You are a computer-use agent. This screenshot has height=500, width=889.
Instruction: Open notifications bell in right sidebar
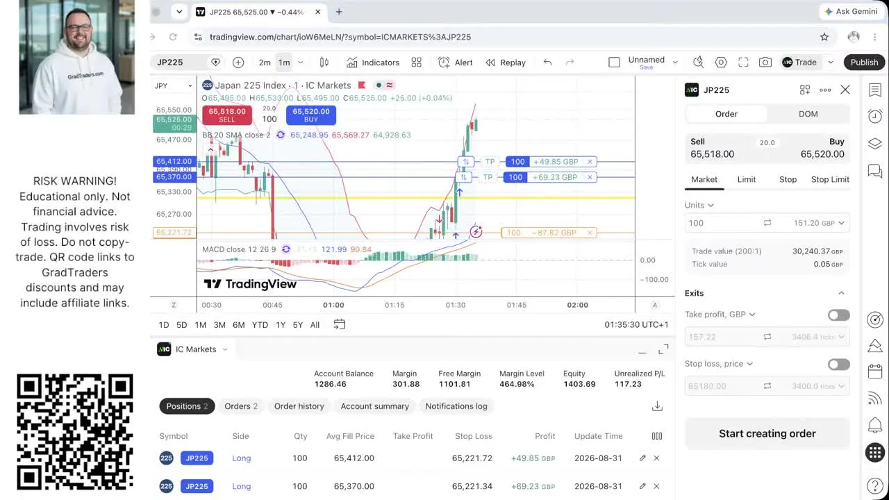click(x=875, y=425)
